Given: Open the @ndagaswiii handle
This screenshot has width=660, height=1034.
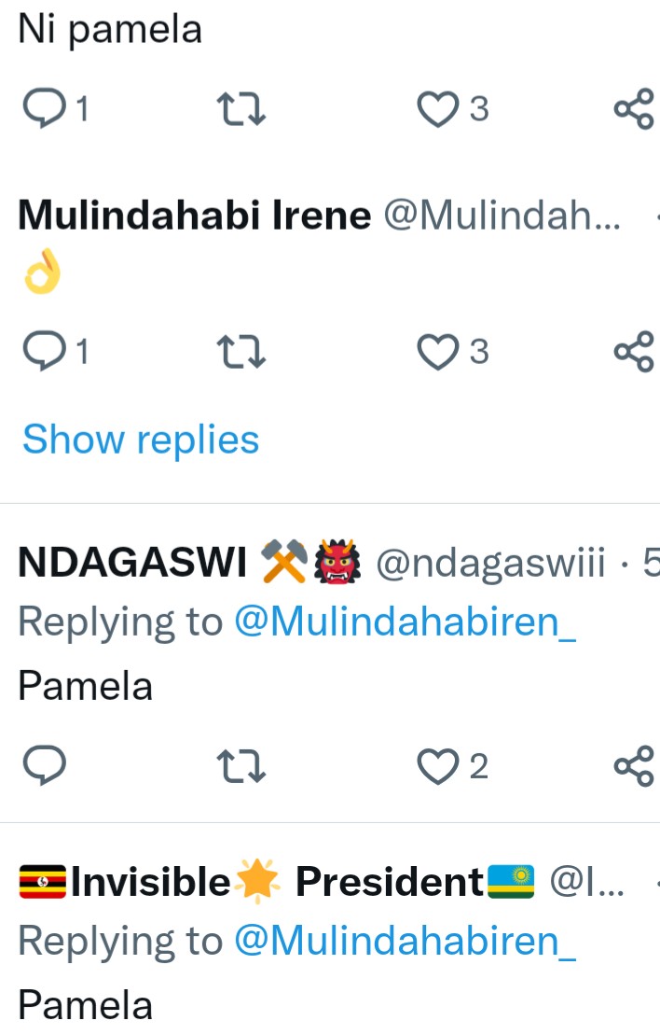Looking at the screenshot, I should (x=489, y=563).
